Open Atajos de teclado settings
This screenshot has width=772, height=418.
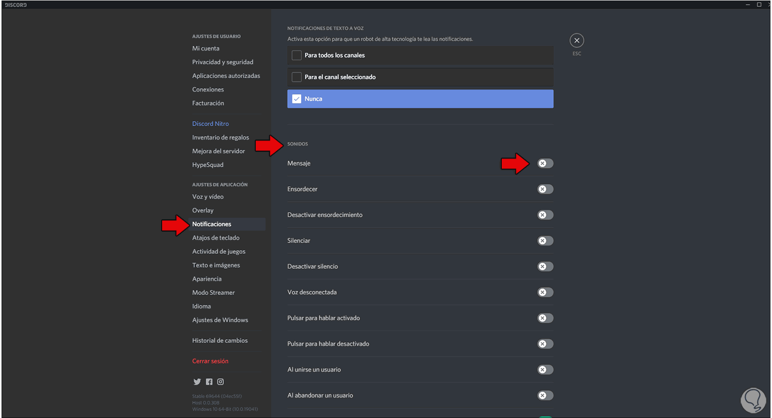coord(216,238)
